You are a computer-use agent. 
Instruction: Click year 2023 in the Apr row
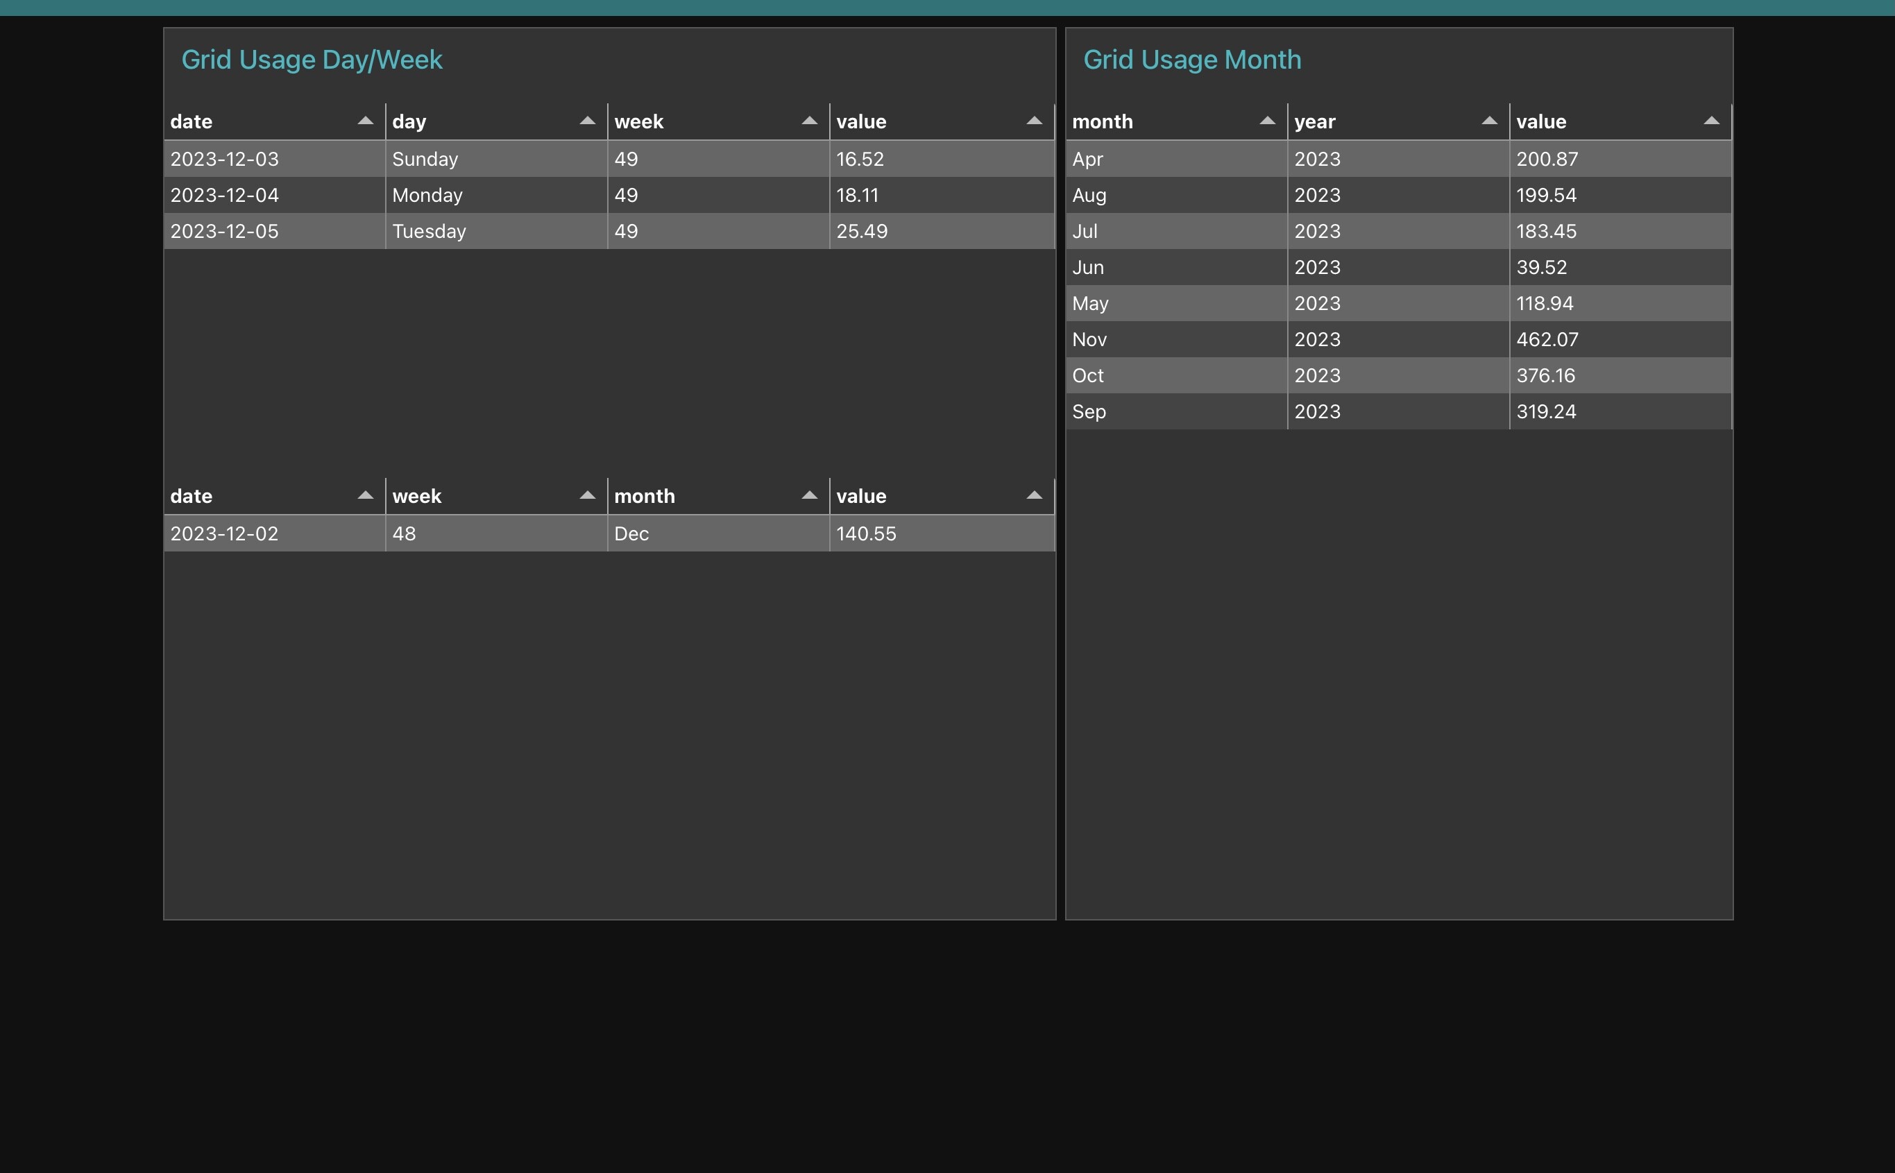click(x=1398, y=159)
